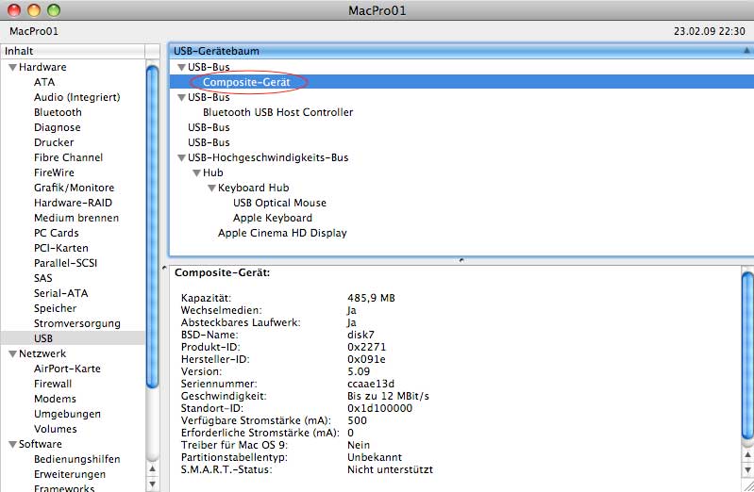Select USB Optical Mouse entry

(x=279, y=203)
